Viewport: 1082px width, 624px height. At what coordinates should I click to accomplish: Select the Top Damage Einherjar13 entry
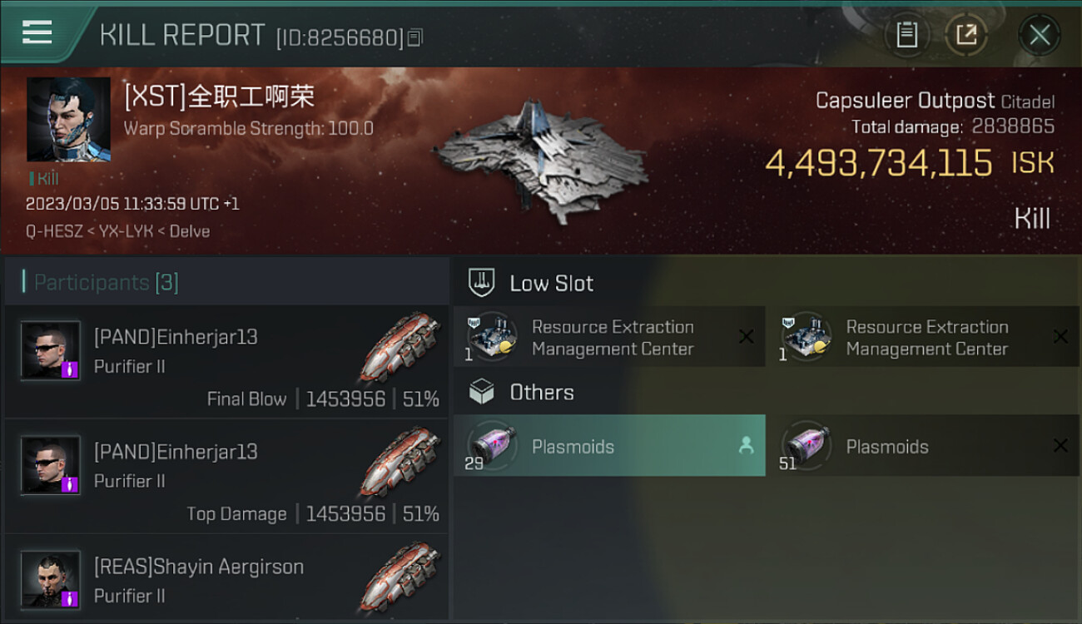[x=226, y=477]
